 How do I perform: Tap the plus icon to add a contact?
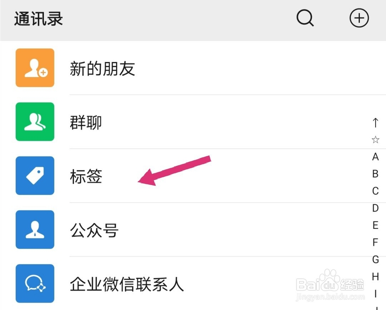[x=359, y=17]
